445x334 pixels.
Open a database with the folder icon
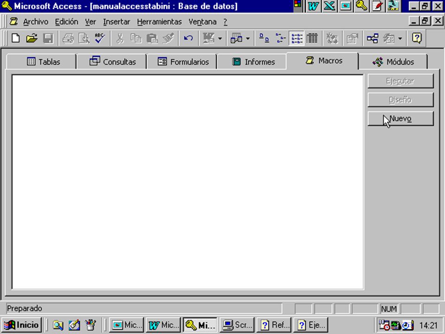tap(32, 38)
